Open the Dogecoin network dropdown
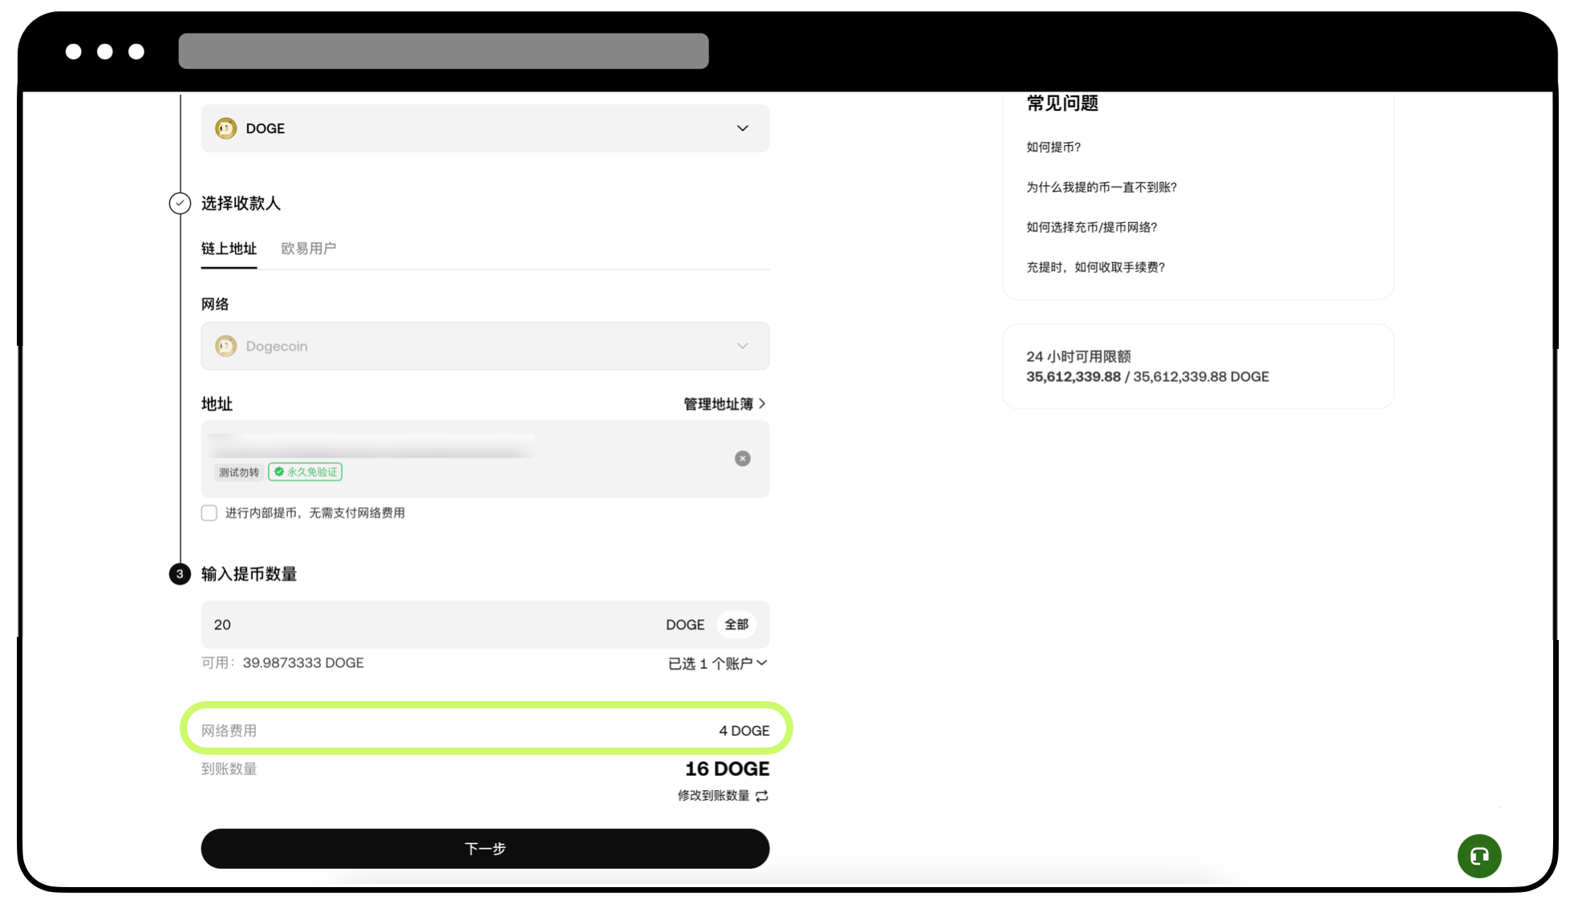The width and height of the screenshot is (1574, 908). (742, 346)
